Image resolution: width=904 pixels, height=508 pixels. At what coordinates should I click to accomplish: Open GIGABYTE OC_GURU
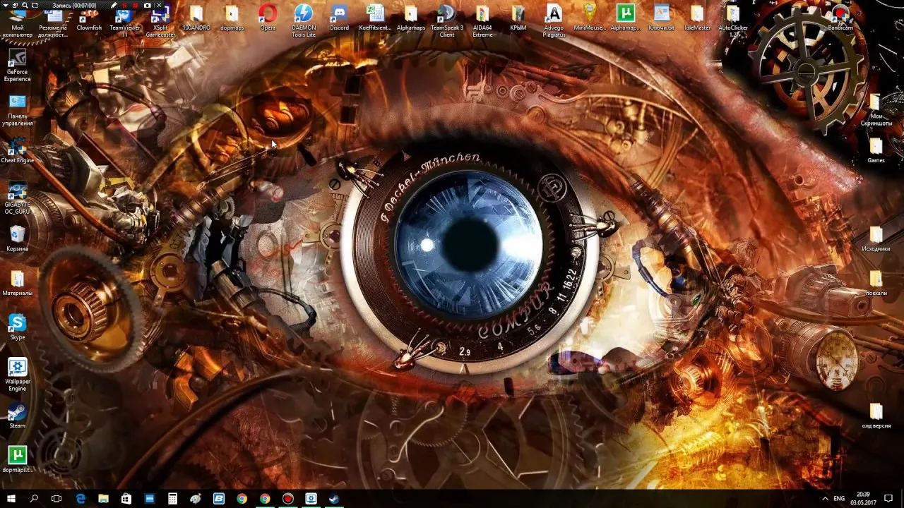[x=18, y=198]
